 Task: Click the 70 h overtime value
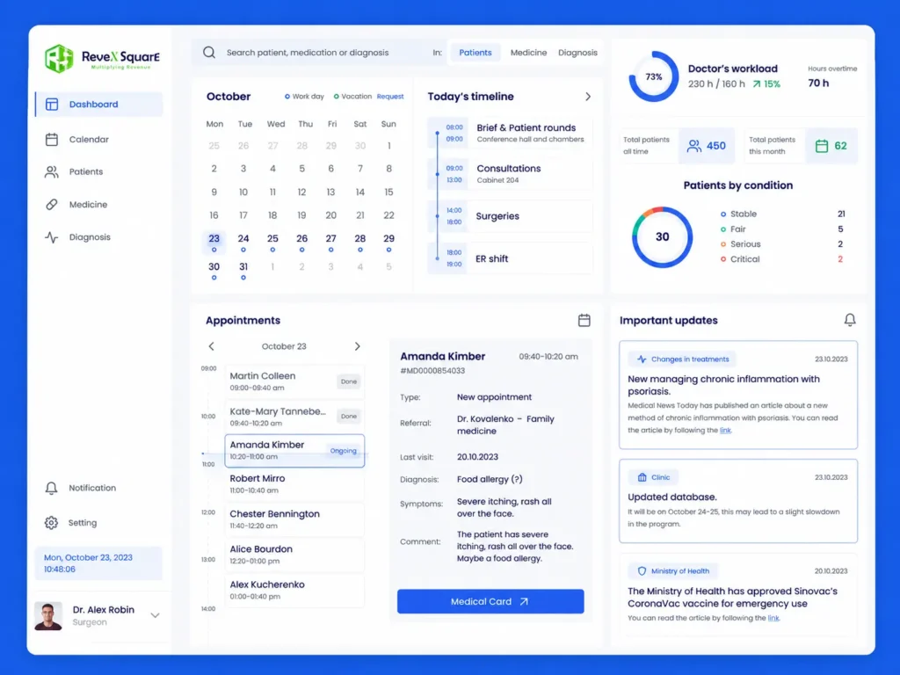(818, 83)
